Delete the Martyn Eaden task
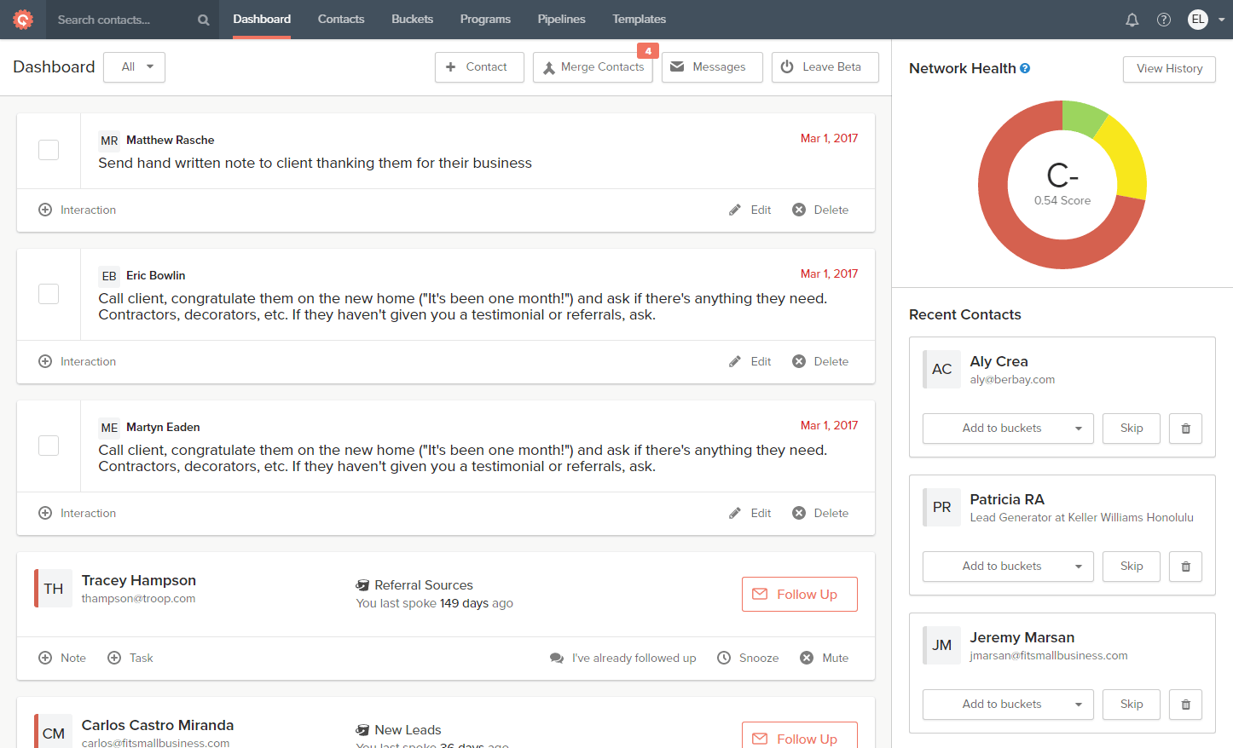The height and width of the screenshot is (748, 1233). click(820, 513)
